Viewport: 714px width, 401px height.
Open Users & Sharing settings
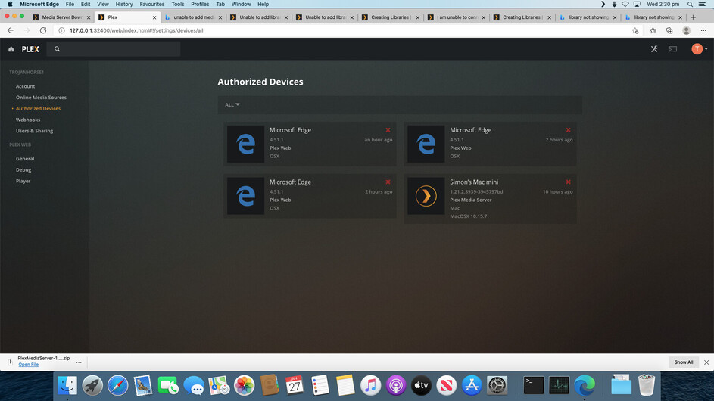click(35, 131)
